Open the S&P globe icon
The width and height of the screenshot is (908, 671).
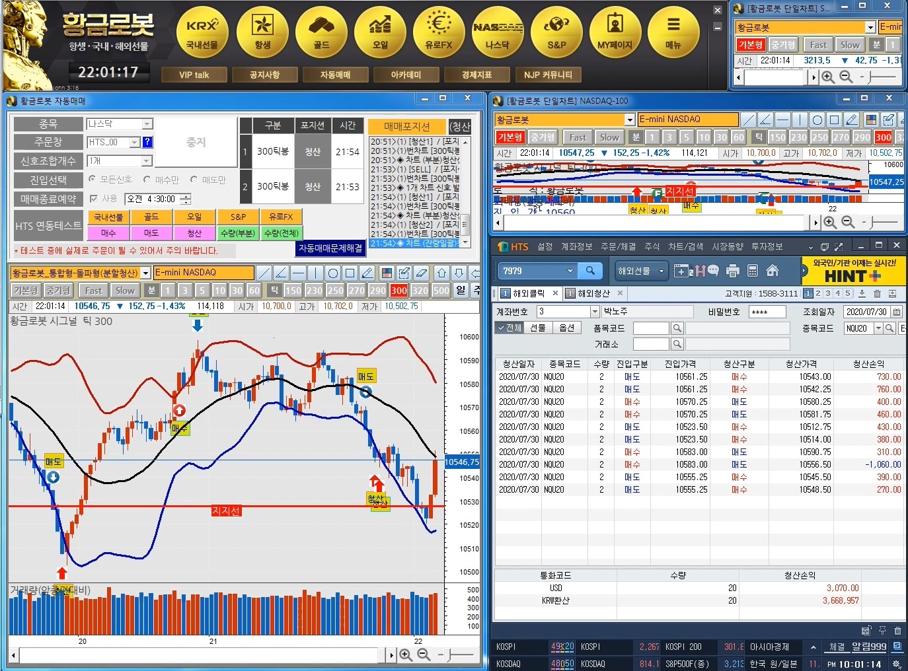pyautogui.click(x=556, y=32)
